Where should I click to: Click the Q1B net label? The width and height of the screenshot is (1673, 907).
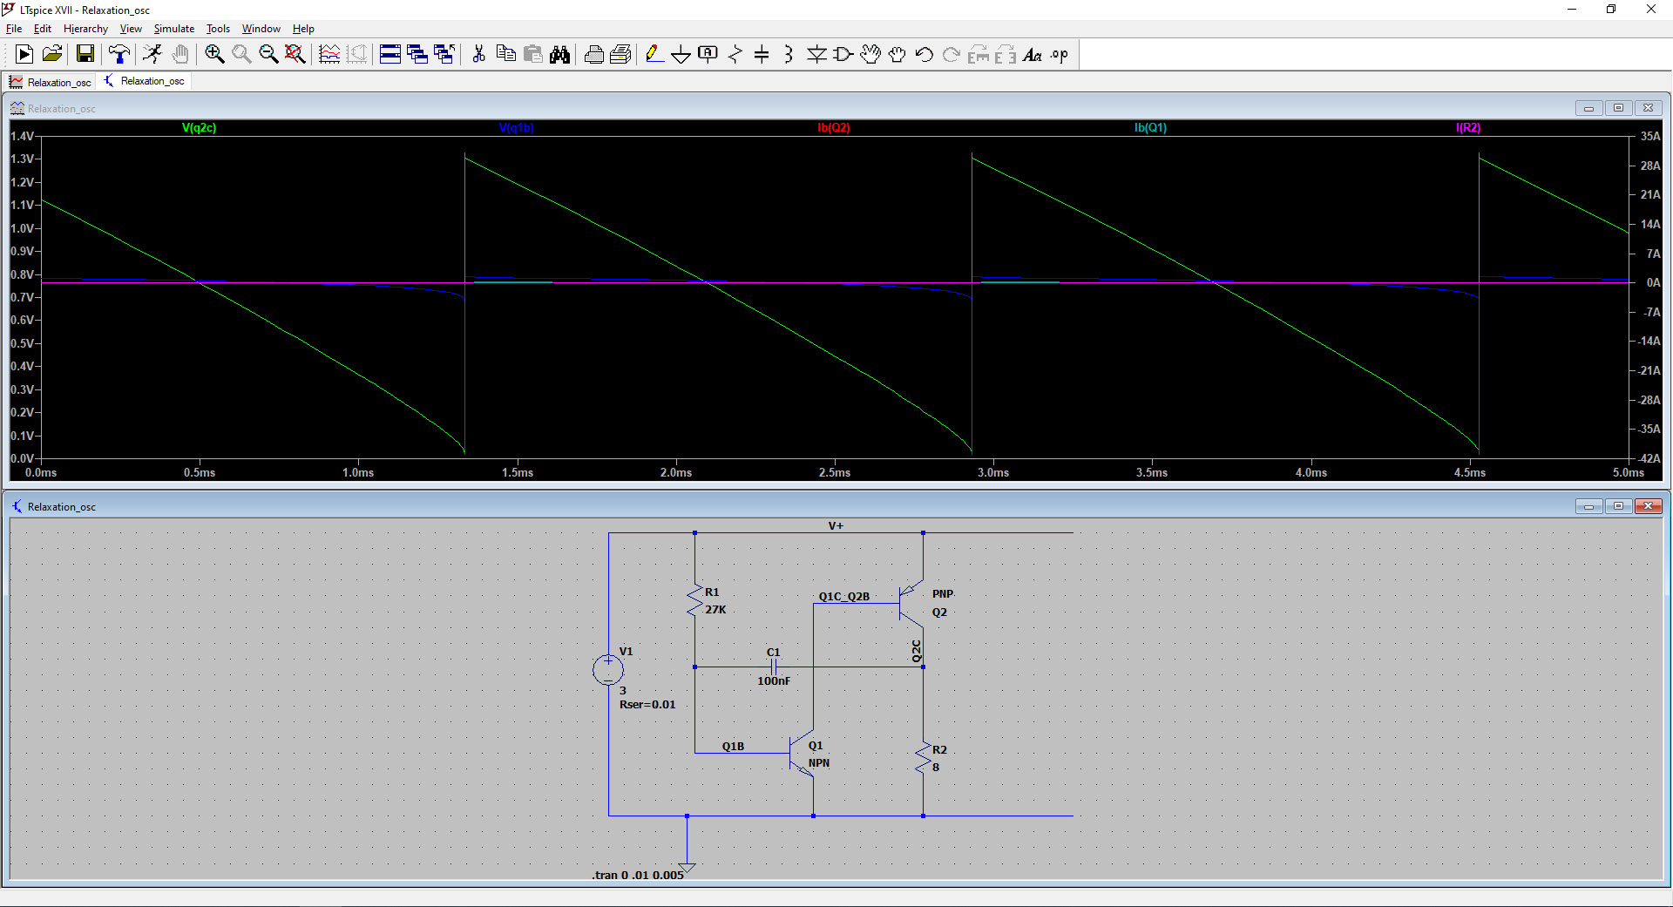click(x=733, y=746)
